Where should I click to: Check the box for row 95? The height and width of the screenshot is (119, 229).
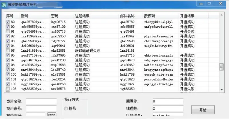click(x=8, y=51)
